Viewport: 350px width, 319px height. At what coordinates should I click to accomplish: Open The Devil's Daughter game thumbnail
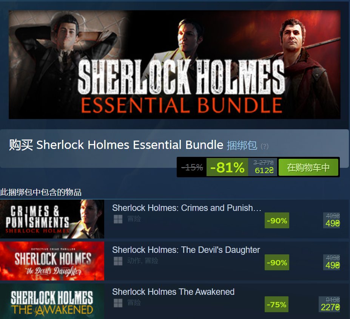pyautogui.click(x=52, y=261)
